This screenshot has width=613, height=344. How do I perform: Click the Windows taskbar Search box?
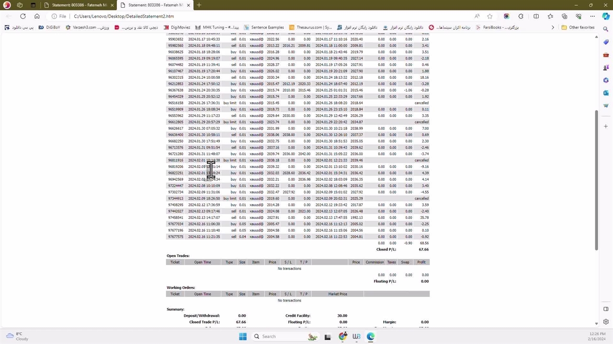(269, 336)
